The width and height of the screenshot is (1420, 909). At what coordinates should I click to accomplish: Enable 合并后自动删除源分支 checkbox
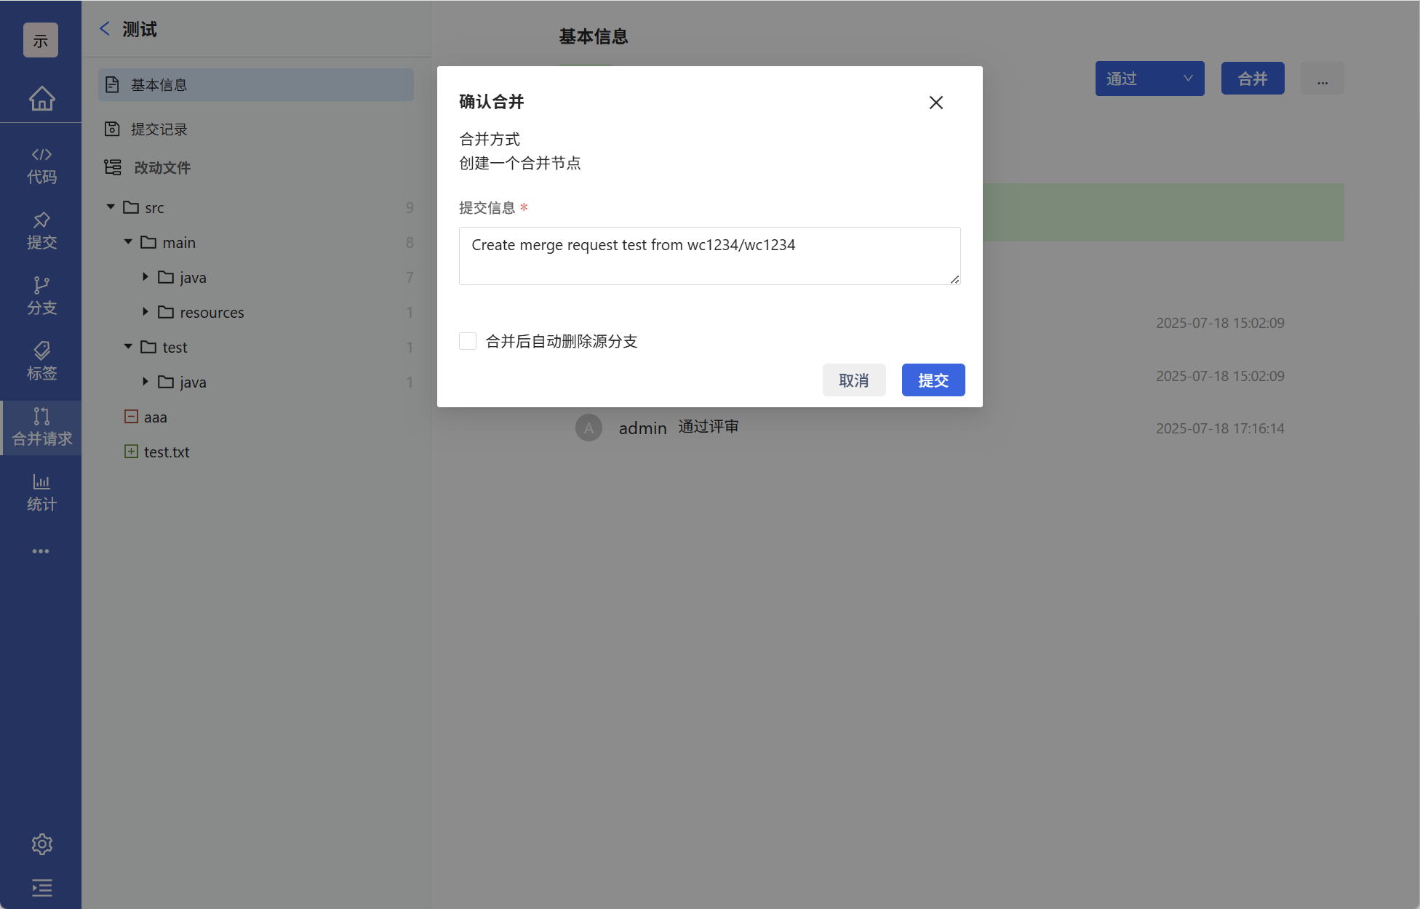click(468, 341)
